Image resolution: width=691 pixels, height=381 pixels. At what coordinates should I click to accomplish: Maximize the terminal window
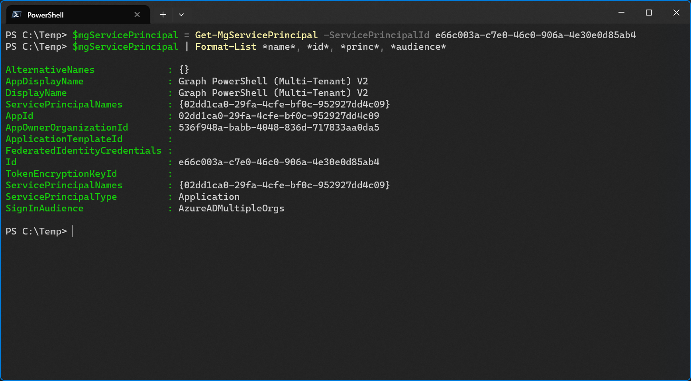(649, 13)
